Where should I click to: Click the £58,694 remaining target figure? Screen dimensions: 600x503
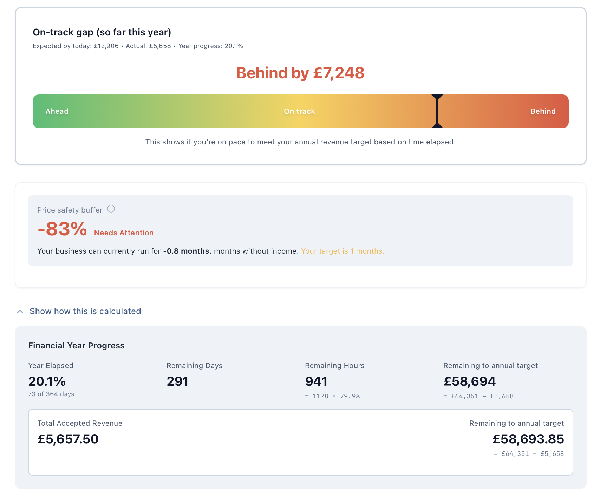(x=470, y=381)
